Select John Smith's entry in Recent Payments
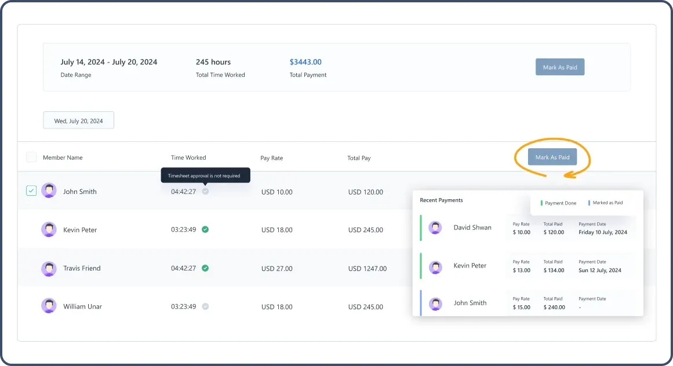The width and height of the screenshot is (673, 366). [471, 302]
